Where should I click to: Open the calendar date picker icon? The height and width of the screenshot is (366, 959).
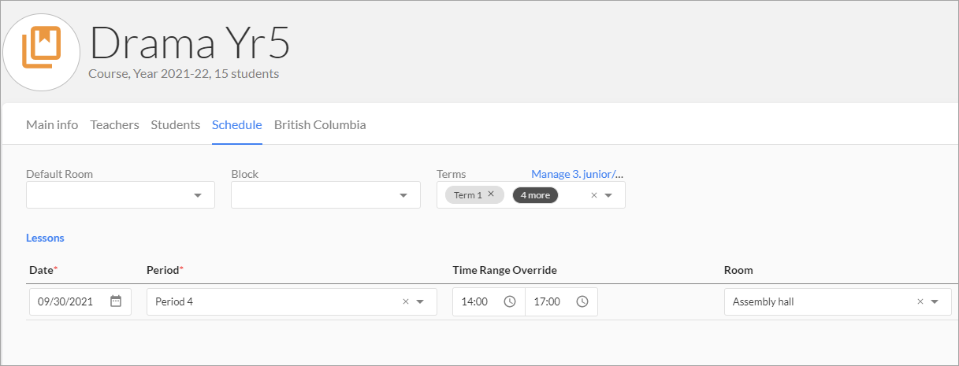click(x=116, y=301)
